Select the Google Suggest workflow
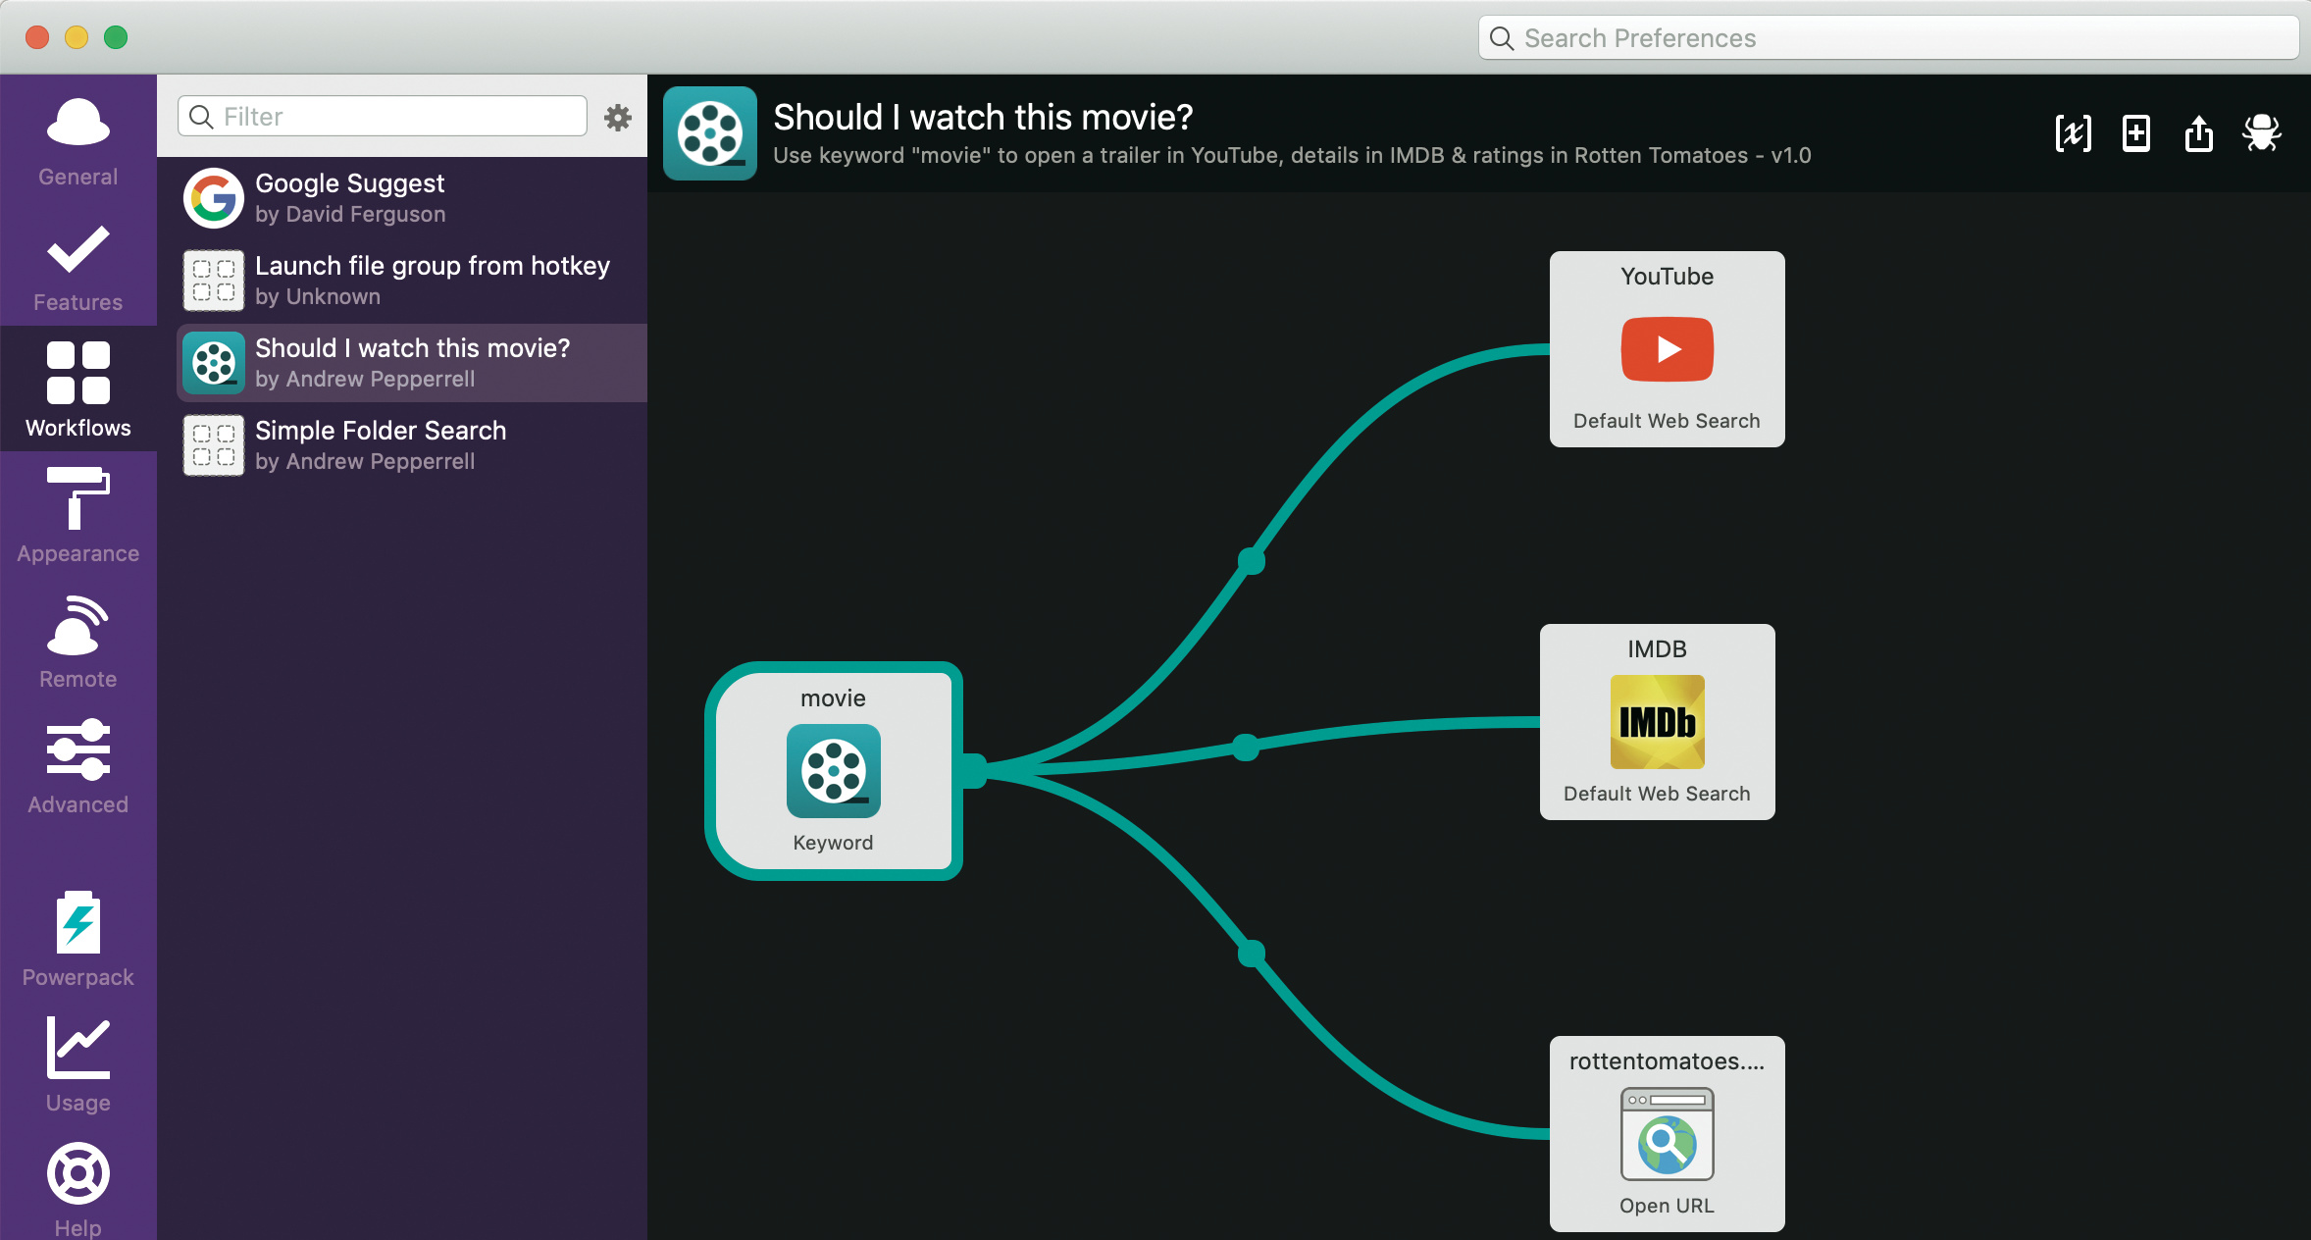This screenshot has width=2311, height=1240. tap(412, 198)
